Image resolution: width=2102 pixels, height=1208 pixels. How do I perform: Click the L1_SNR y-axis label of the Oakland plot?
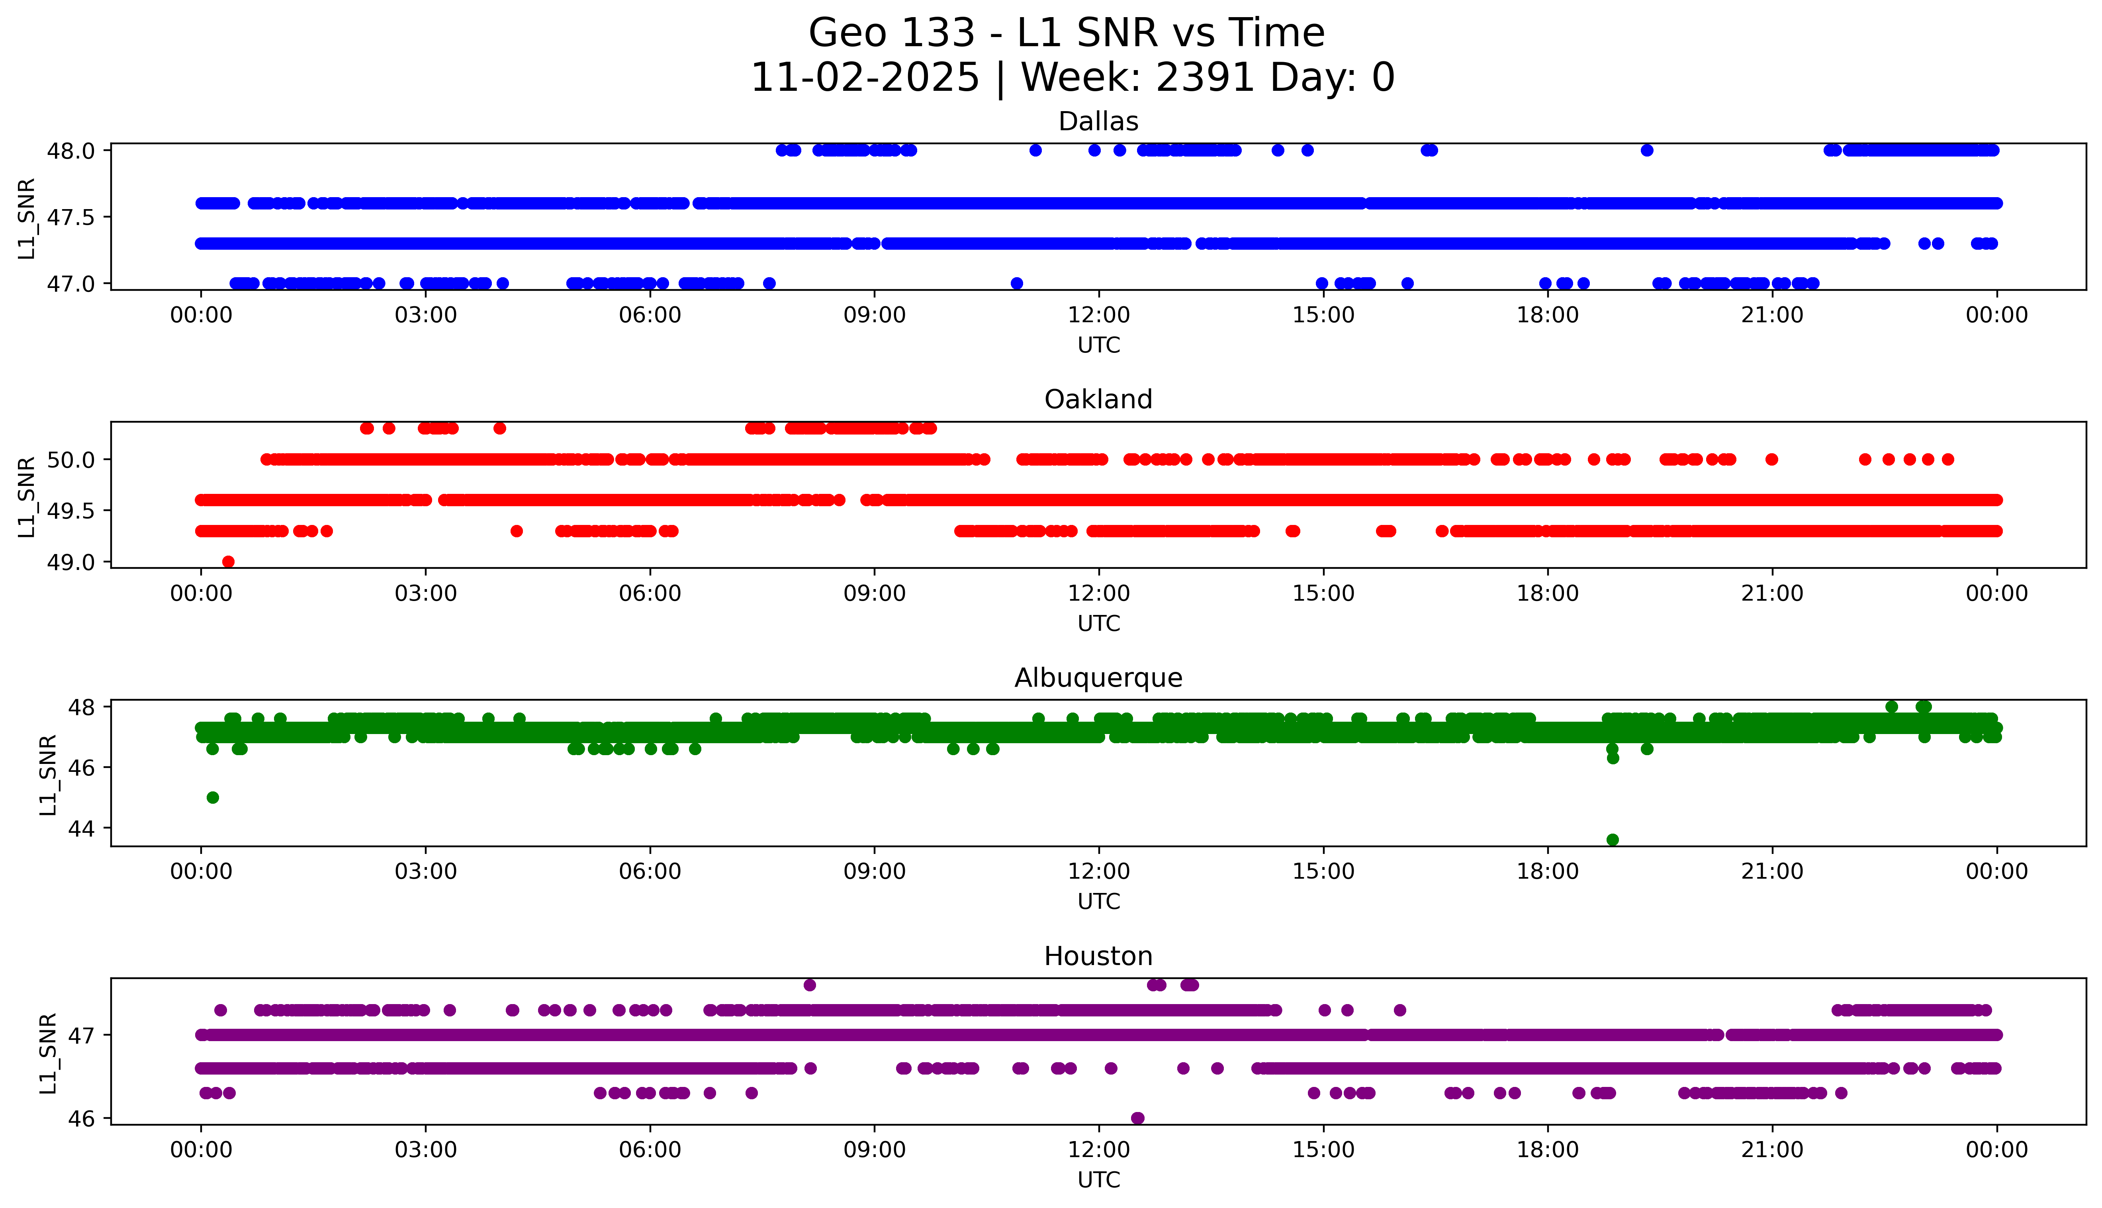[27, 496]
